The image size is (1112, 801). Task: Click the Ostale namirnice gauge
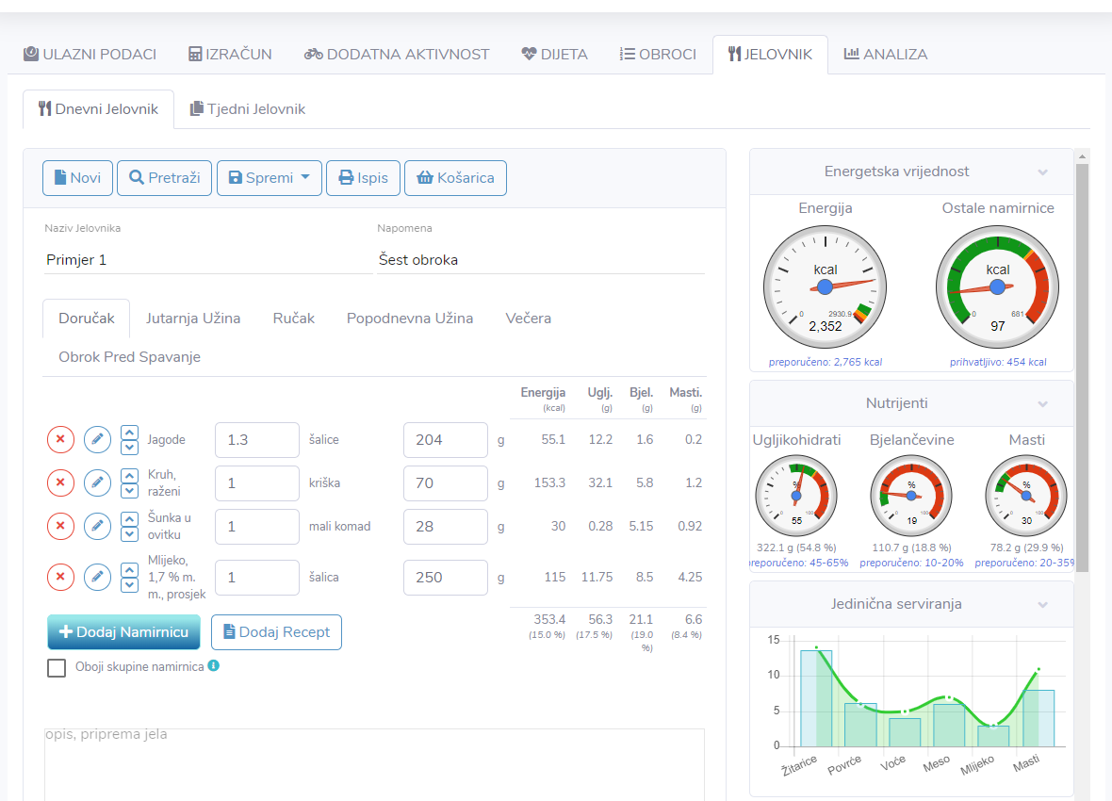point(997,287)
